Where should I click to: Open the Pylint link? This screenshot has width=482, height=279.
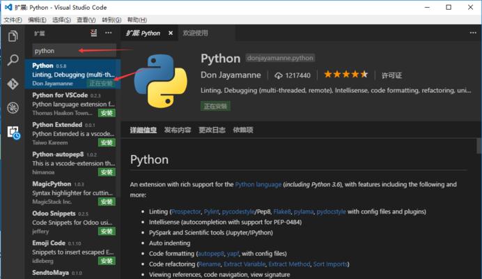tap(212, 211)
